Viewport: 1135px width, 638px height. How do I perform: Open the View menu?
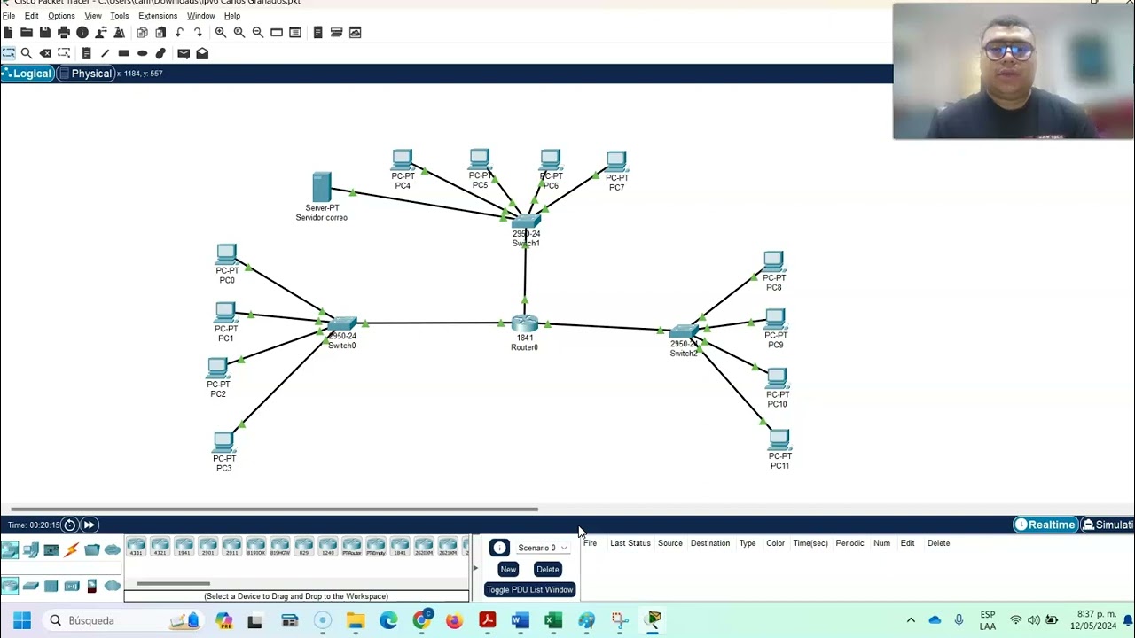[x=93, y=16]
